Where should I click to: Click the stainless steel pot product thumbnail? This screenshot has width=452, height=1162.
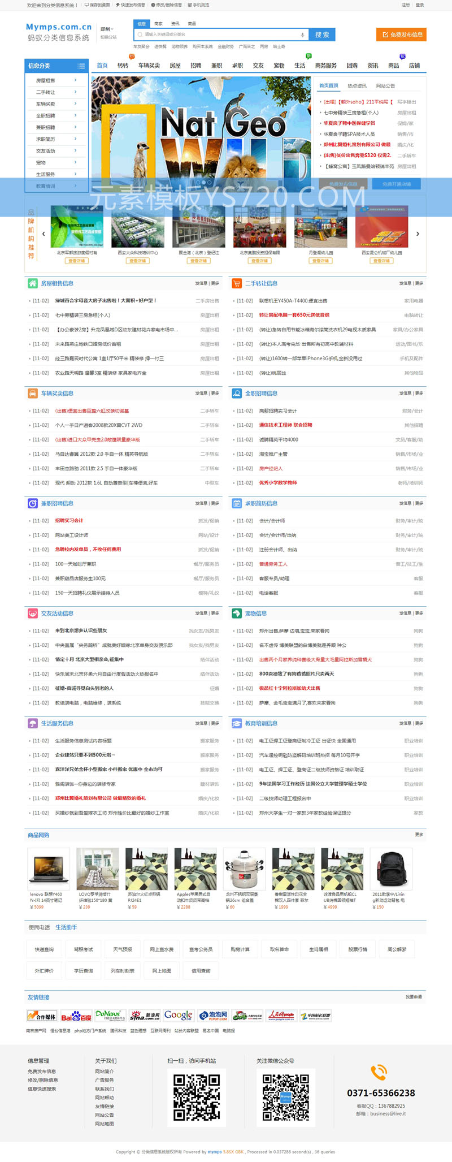[244, 869]
